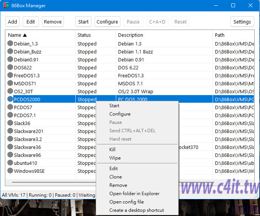Click the Start toolbar button
The width and height of the screenshot is (260, 216).
pos(83,22)
